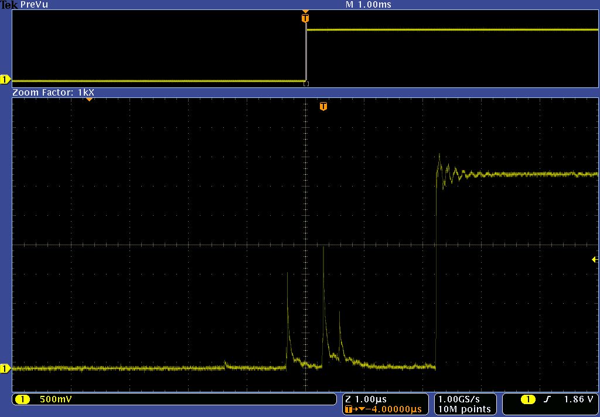
Task: Select the trigger T marker in zoom window
Action: [323, 106]
